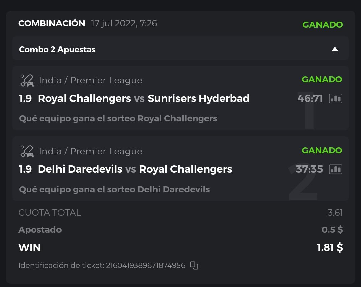This screenshot has height=287, width=361.
Task: Select the second India / Premier League label
Action: [91, 151]
